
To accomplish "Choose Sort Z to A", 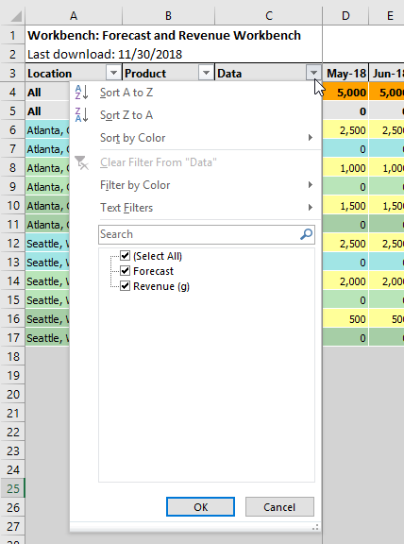I will pyautogui.click(x=195, y=115).
